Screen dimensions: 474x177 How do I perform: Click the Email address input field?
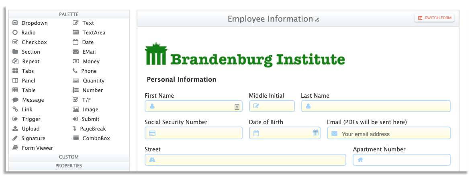click(x=389, y=133)
